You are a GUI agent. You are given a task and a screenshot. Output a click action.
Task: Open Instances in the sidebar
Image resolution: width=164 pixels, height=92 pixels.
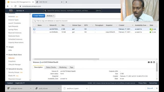(x=12, y=16)
